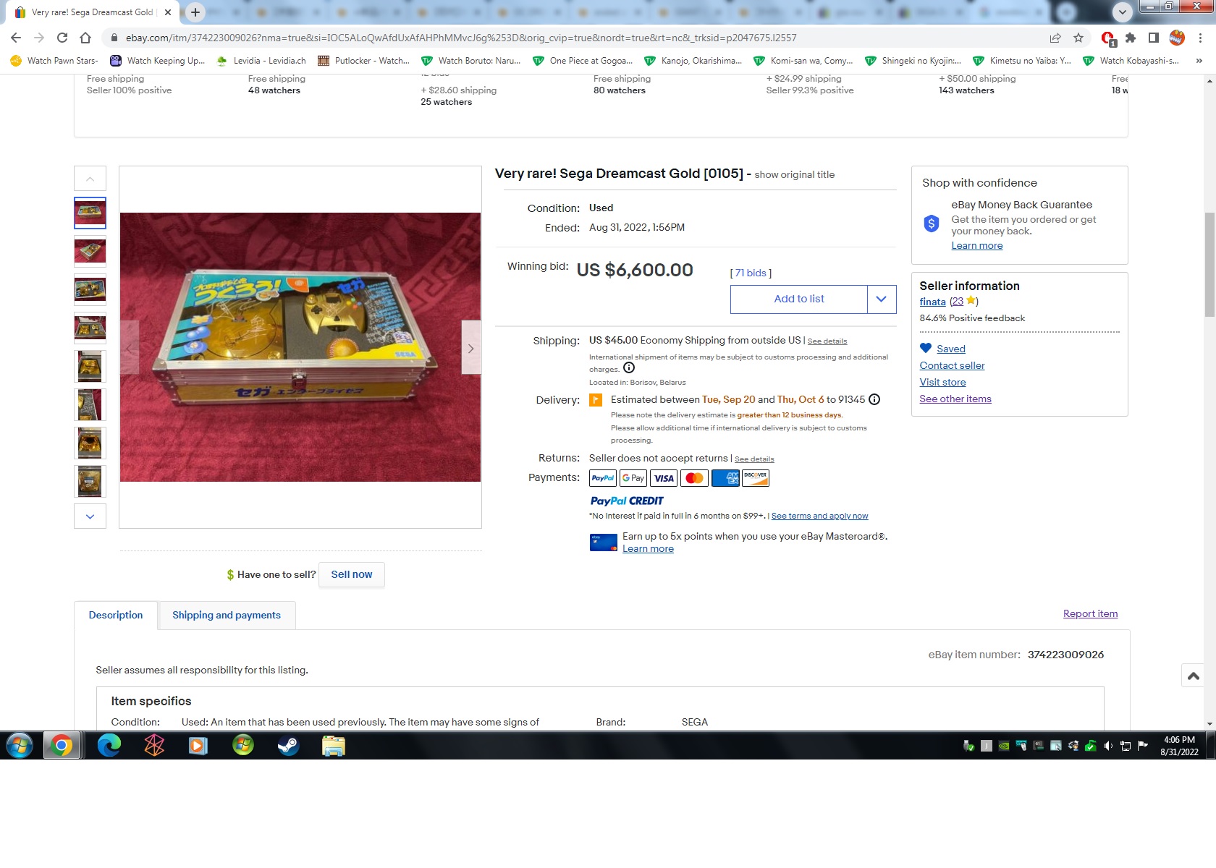Open the taskbar volume icon
1216x868 pixels.
click(1108, 746)
